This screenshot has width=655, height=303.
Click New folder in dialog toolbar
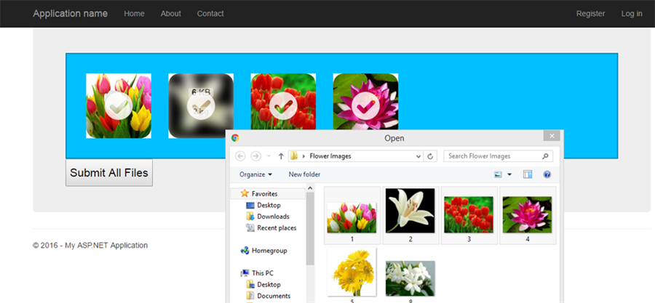point(304,174)
